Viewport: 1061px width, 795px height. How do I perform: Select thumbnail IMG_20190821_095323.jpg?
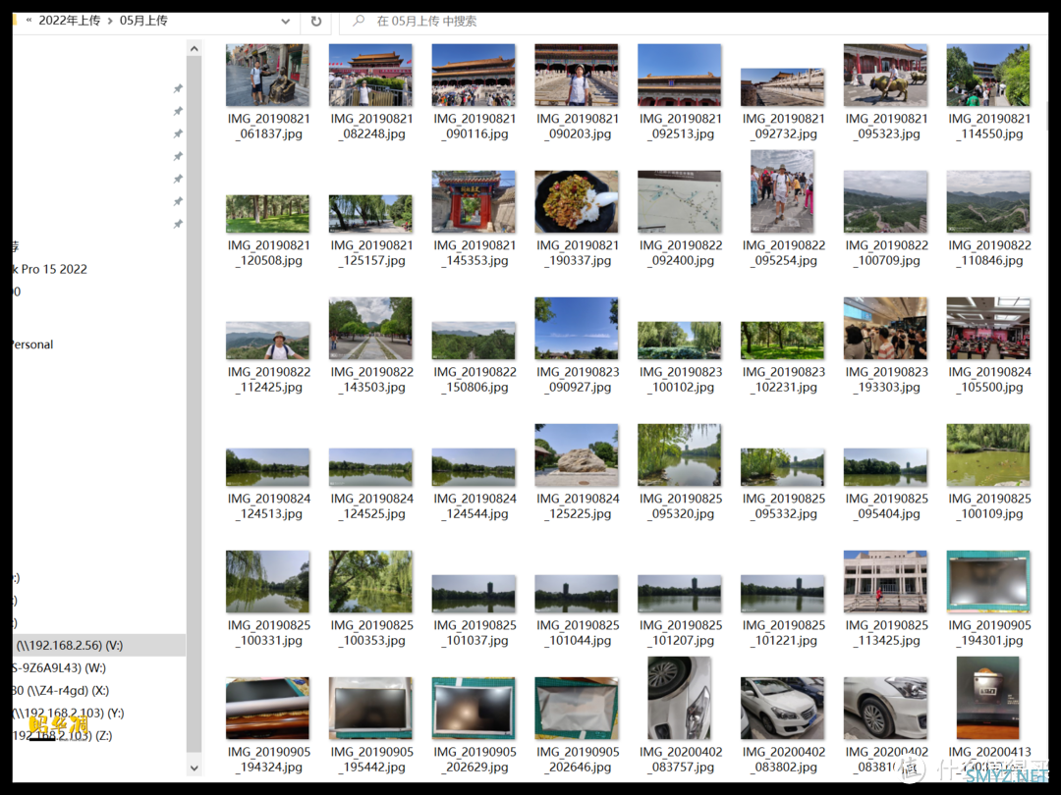point(886,75)
